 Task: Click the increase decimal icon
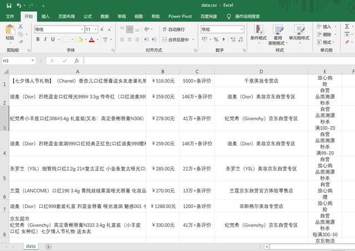[x=233, y=39]
